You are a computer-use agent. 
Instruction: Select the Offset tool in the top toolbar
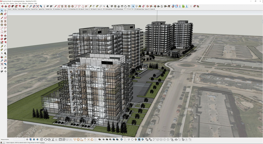coord(20,6)
